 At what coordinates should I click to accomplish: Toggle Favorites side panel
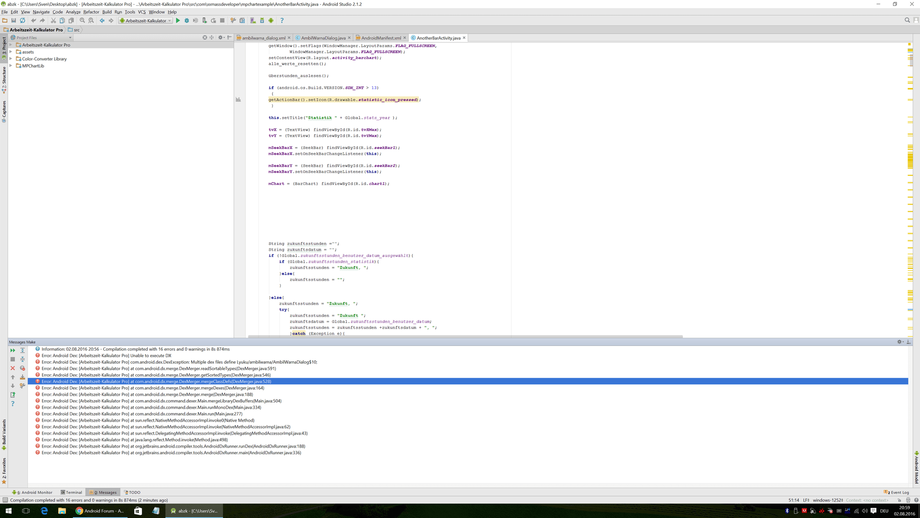[x=4, y=471]
